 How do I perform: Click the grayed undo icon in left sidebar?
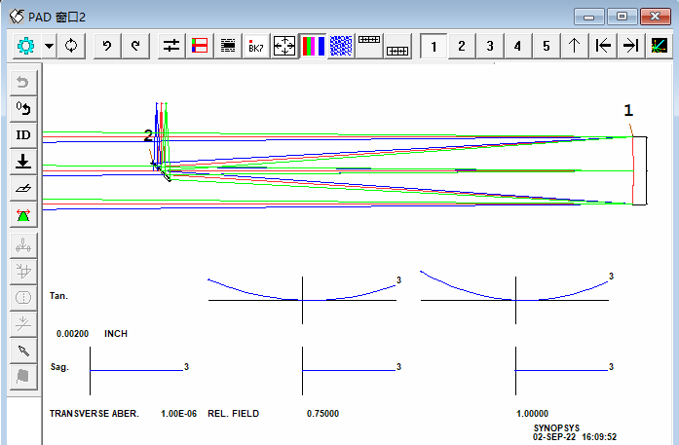[23, 82]
